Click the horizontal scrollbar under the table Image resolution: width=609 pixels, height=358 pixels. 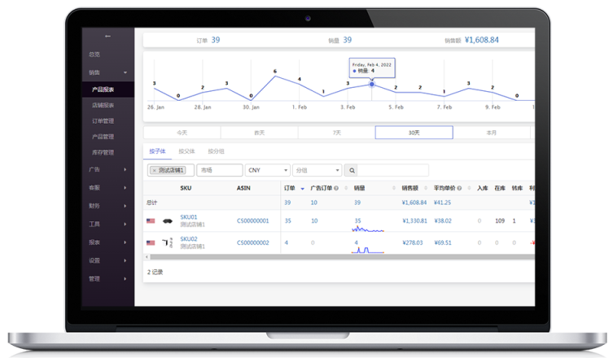point(326,257)
